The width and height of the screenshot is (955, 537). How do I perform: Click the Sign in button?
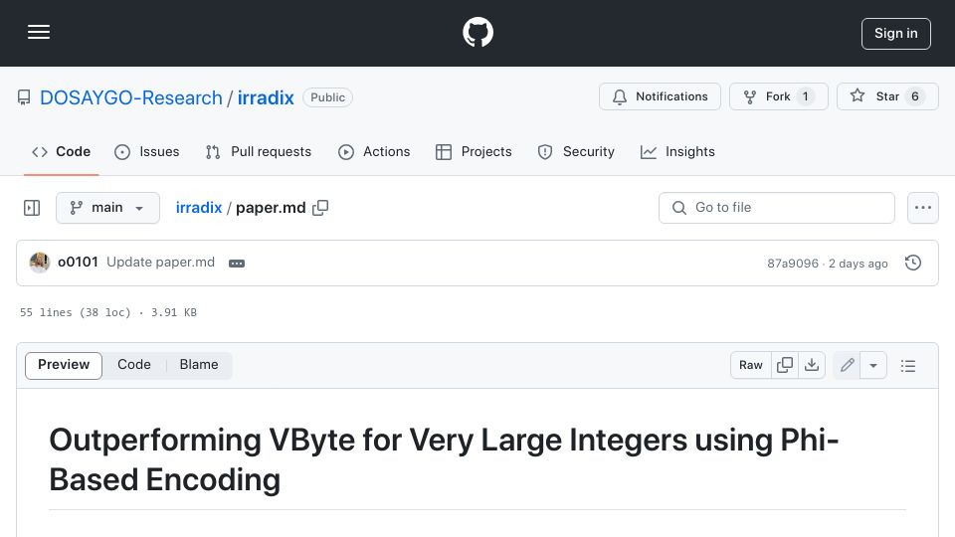[x=895, y=34]
